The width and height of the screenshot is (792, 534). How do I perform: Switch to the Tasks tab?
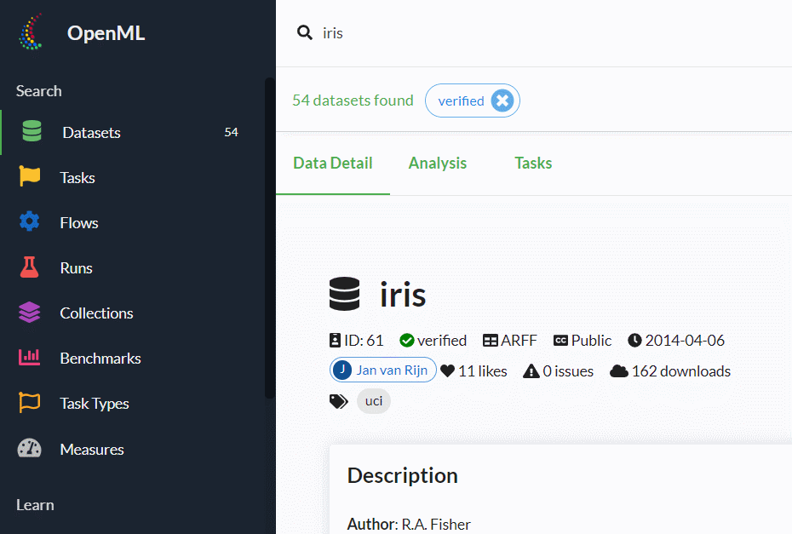click(533, 164)
